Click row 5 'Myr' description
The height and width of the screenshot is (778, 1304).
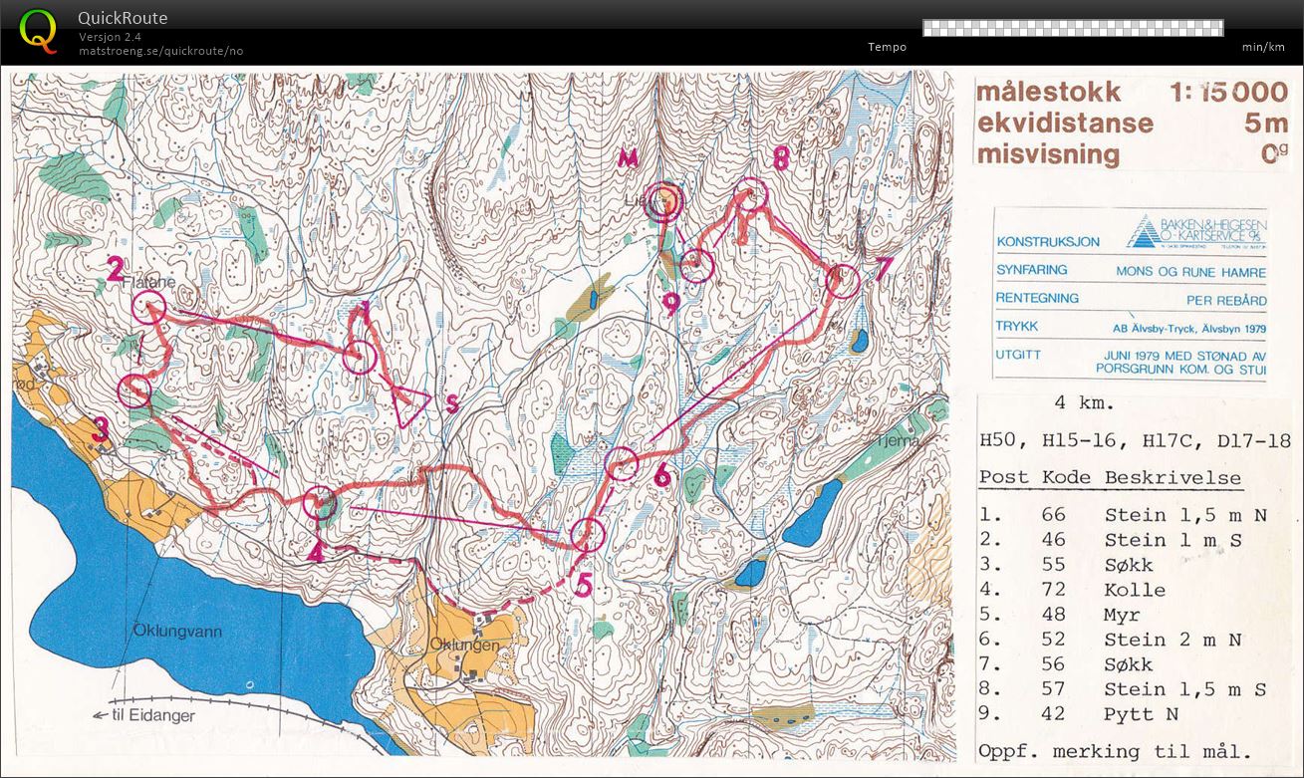(1122, 615)
